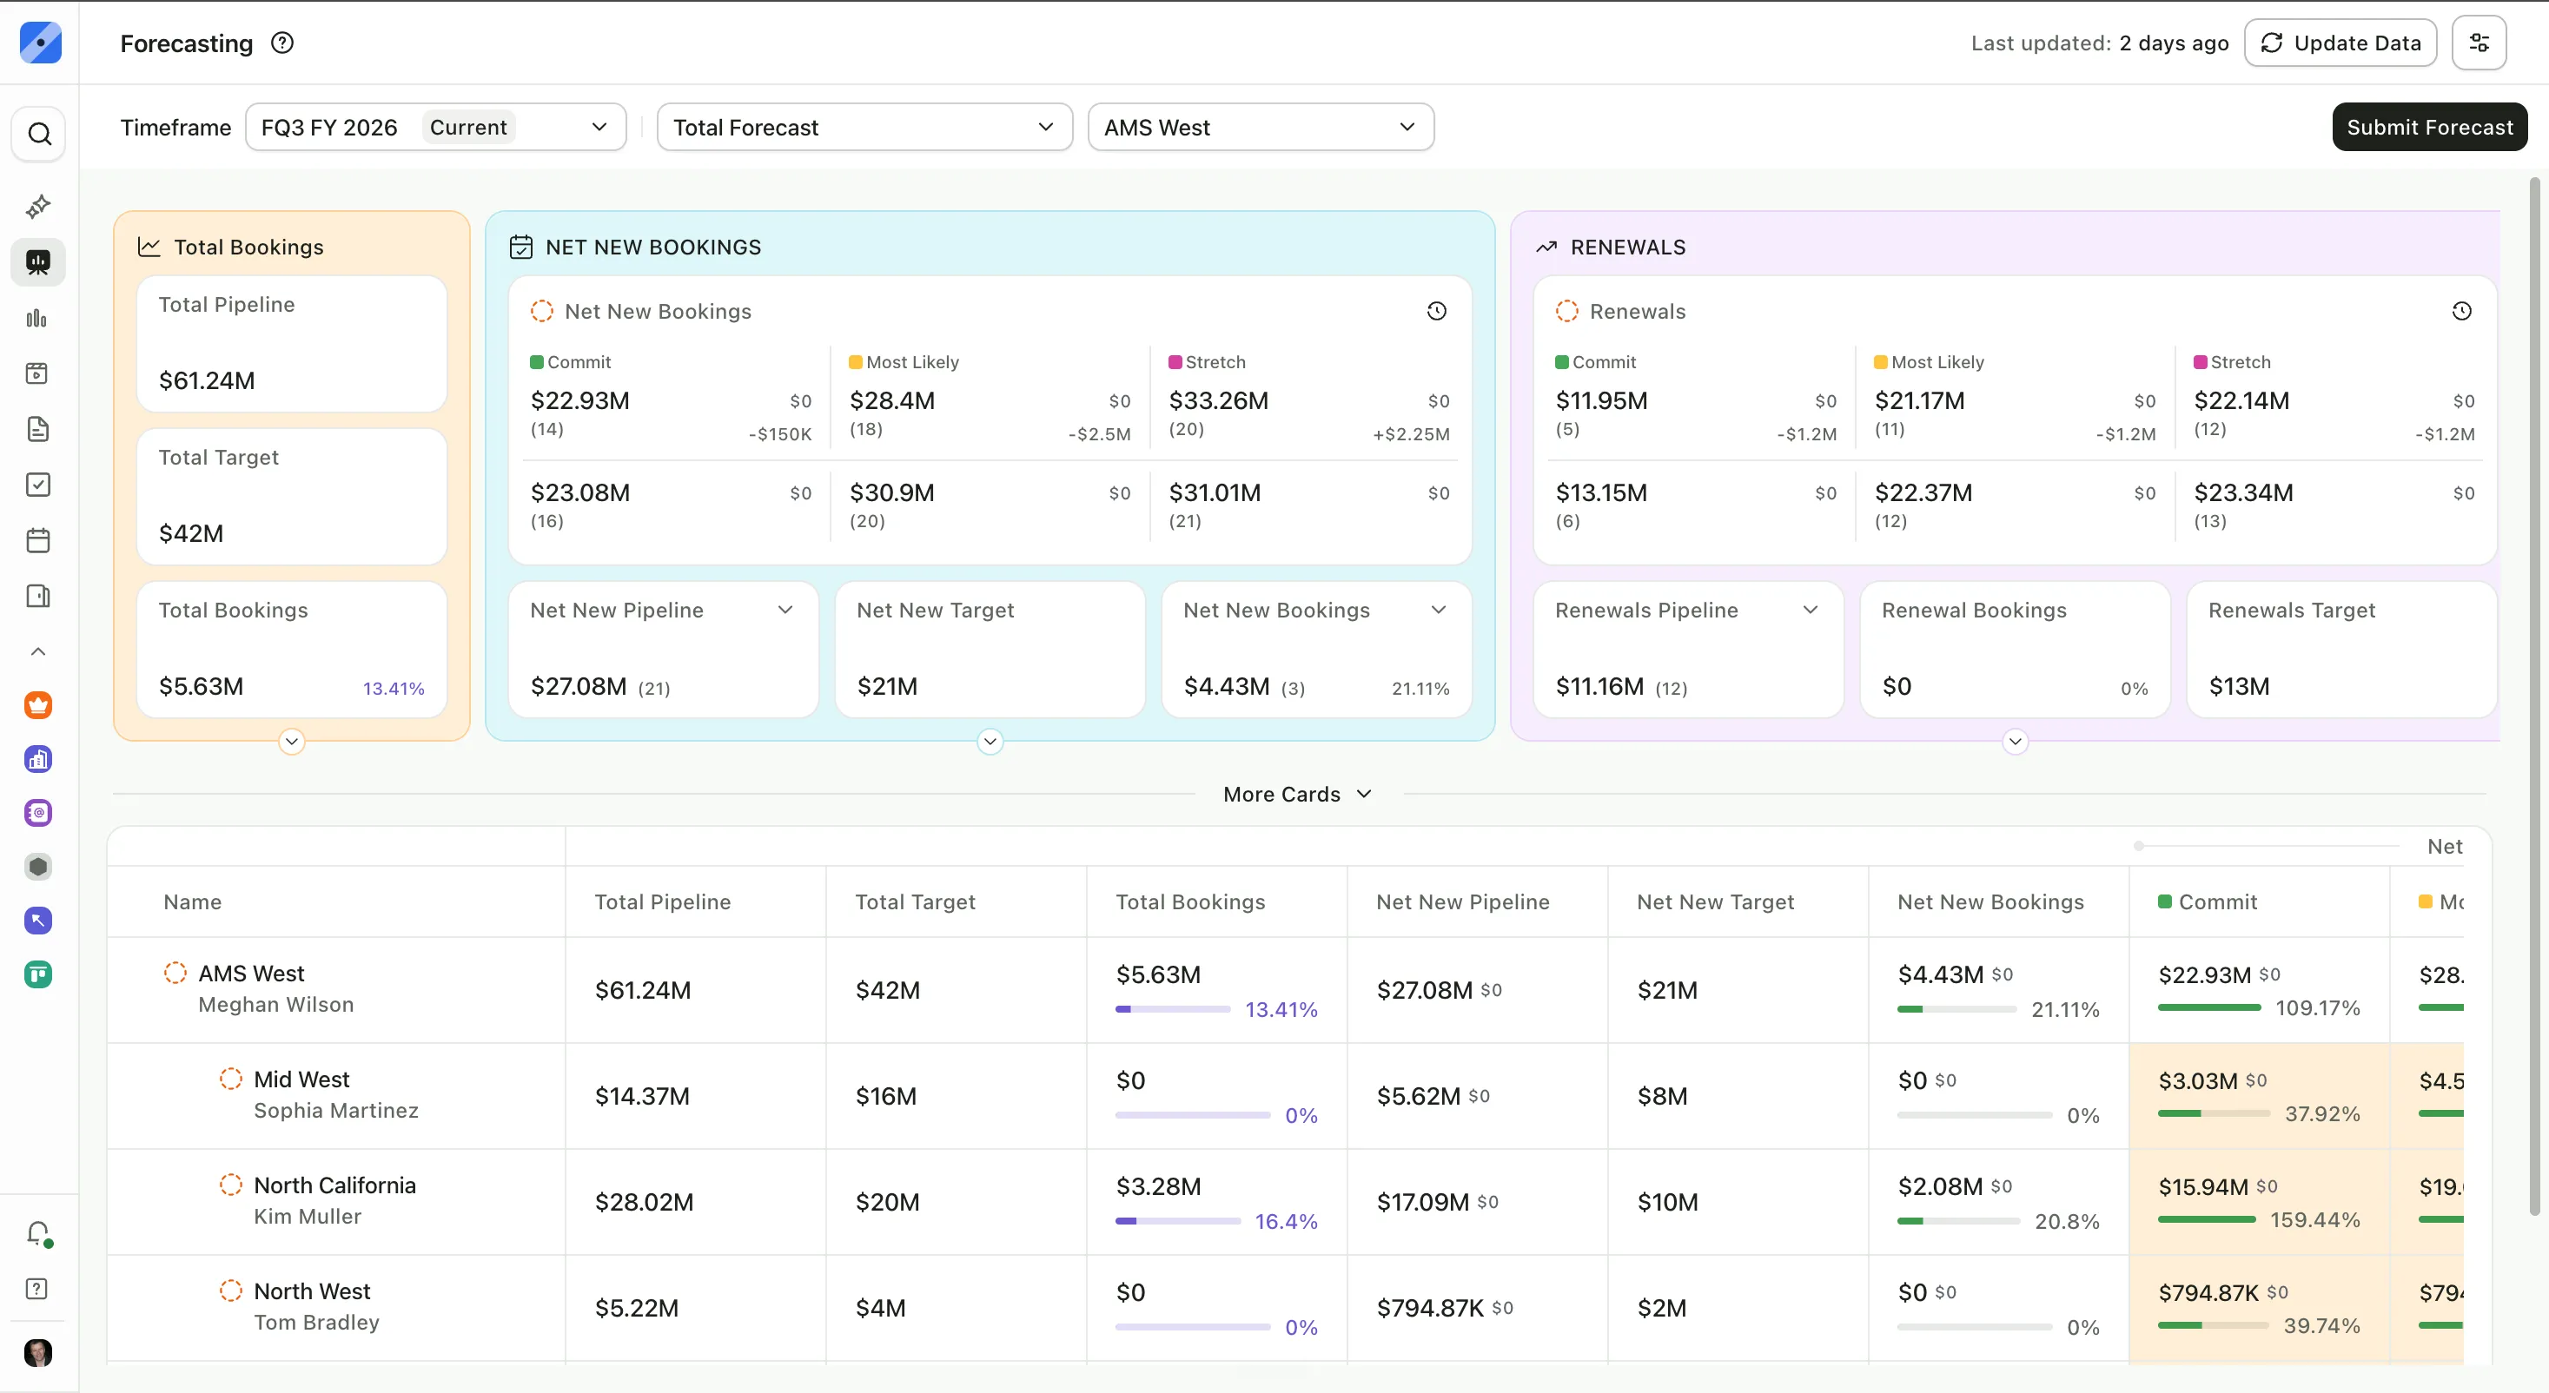This screenshot has width=2549, height=1393.
Task: Collapse the sidebar apps section chevron
Action: pos(37,651)
